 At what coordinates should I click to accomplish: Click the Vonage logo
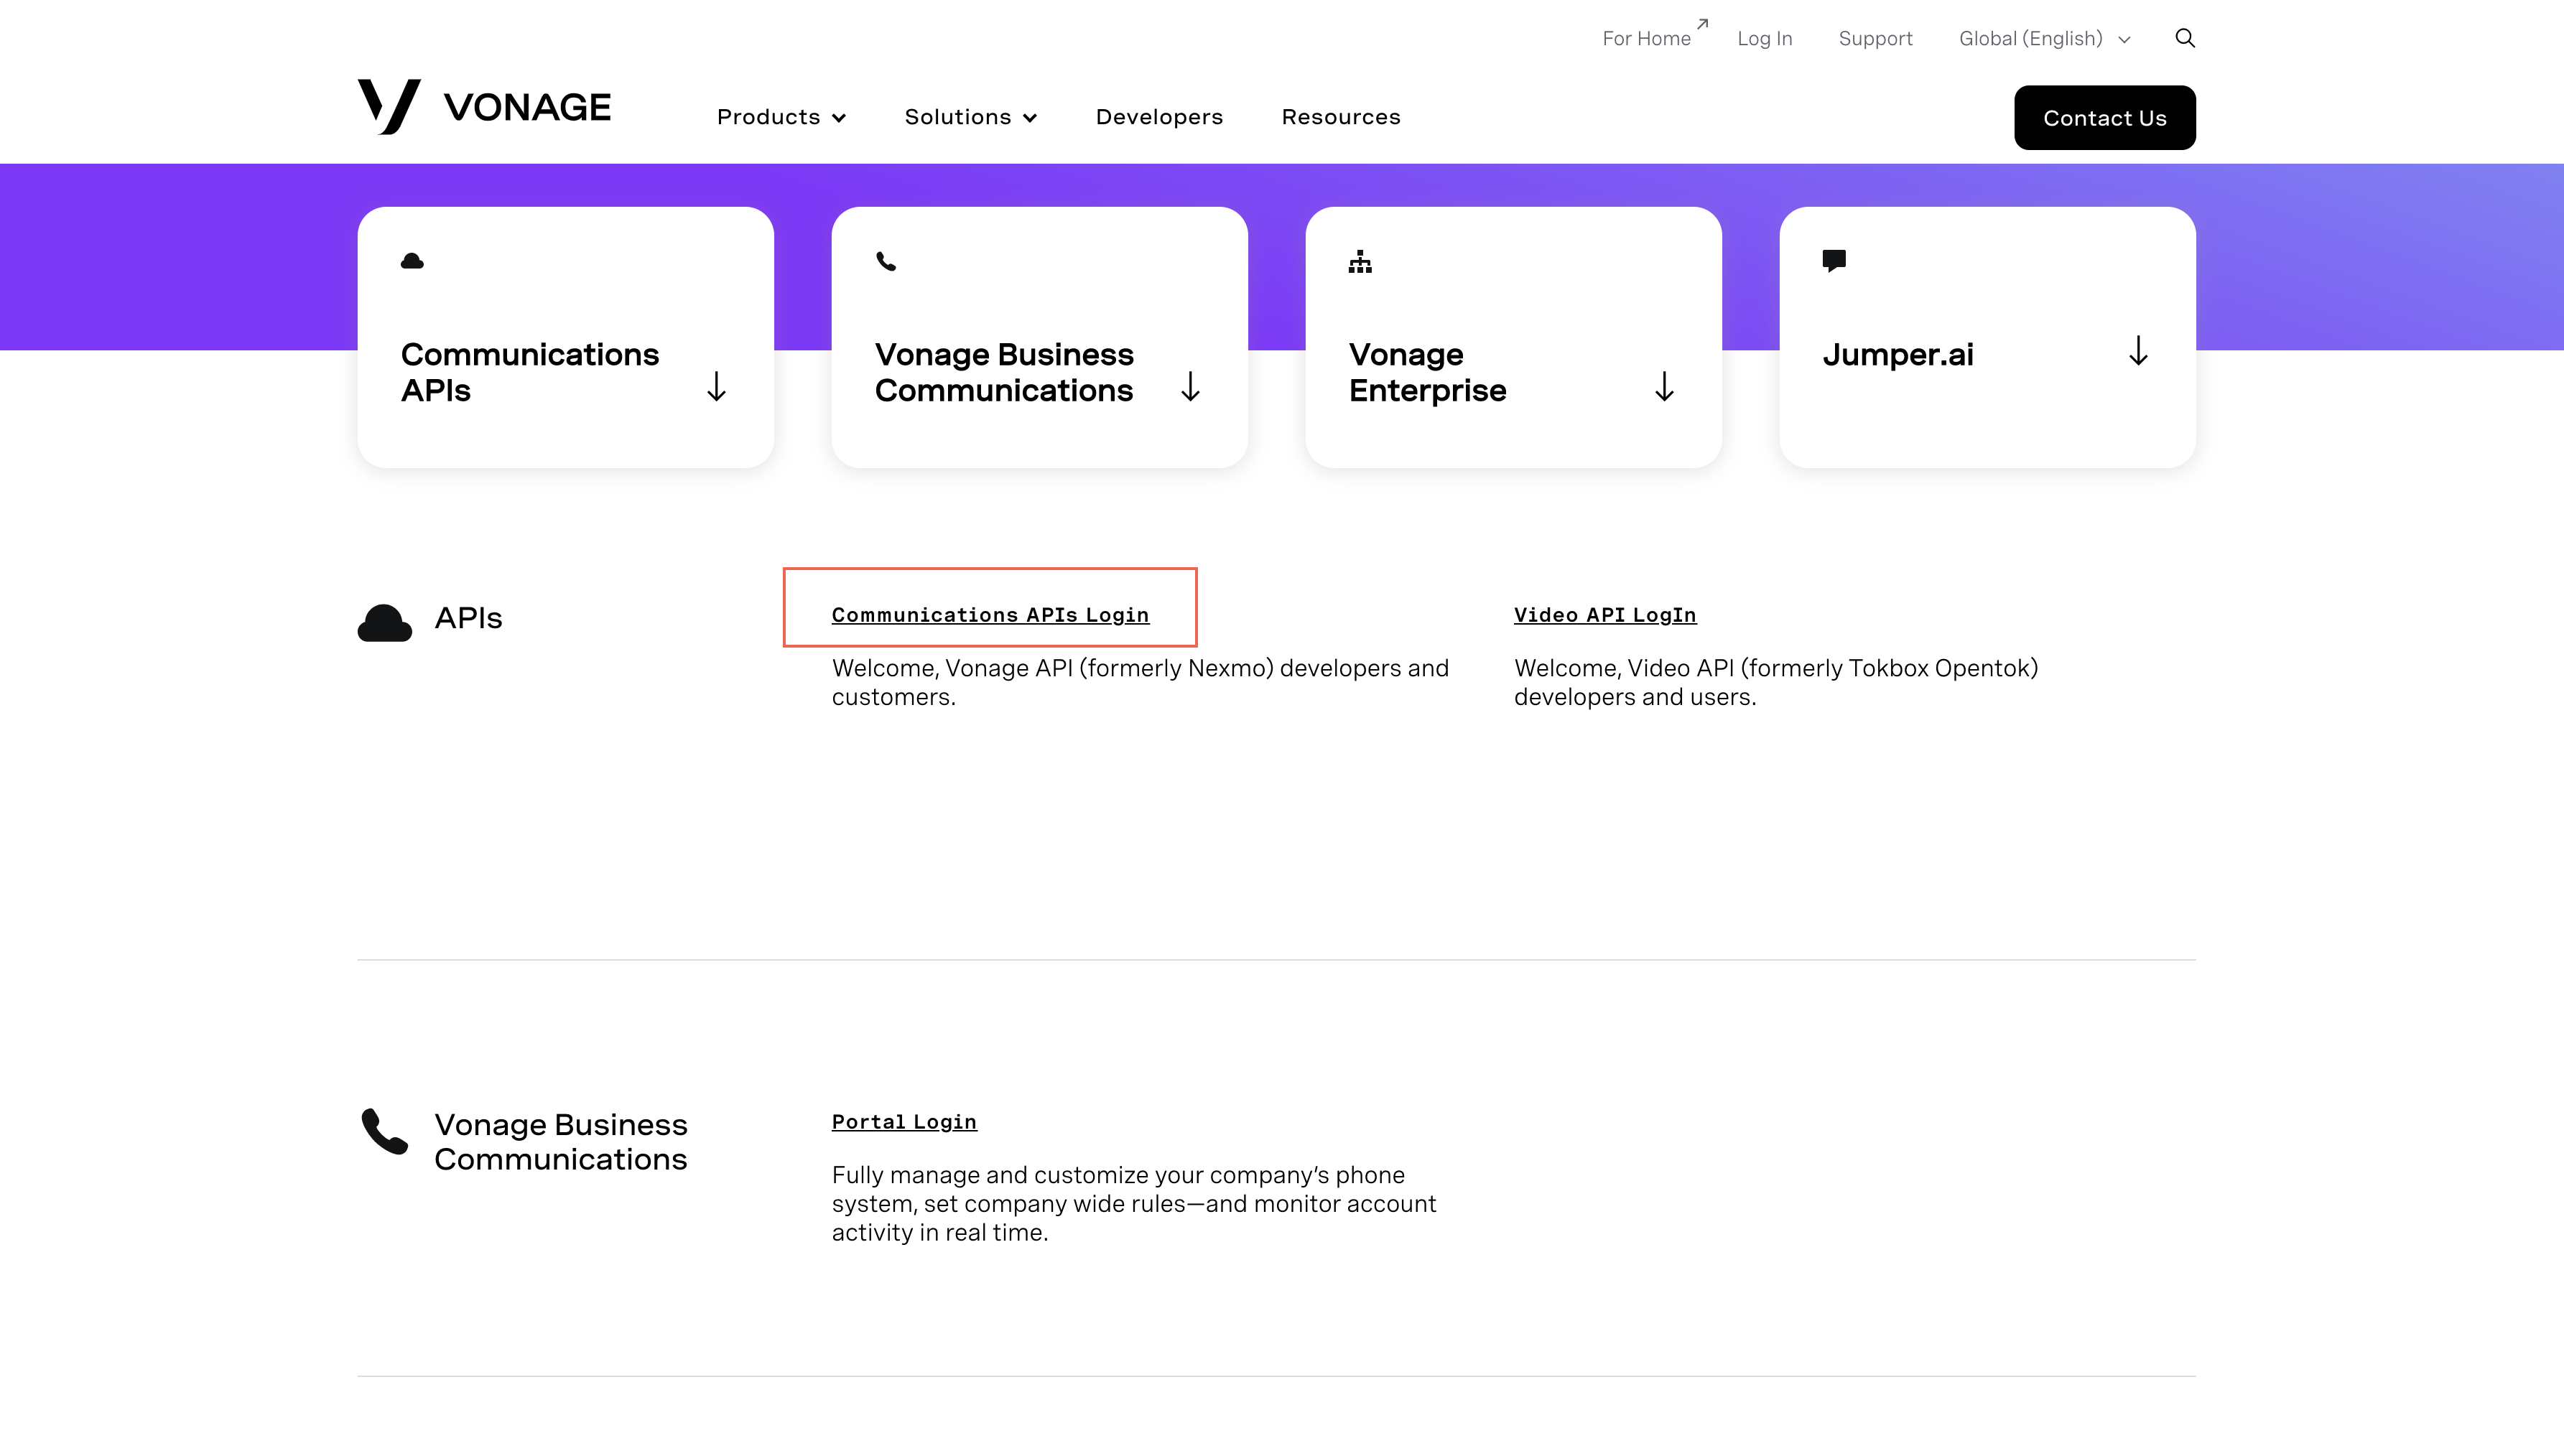point(484,106)
